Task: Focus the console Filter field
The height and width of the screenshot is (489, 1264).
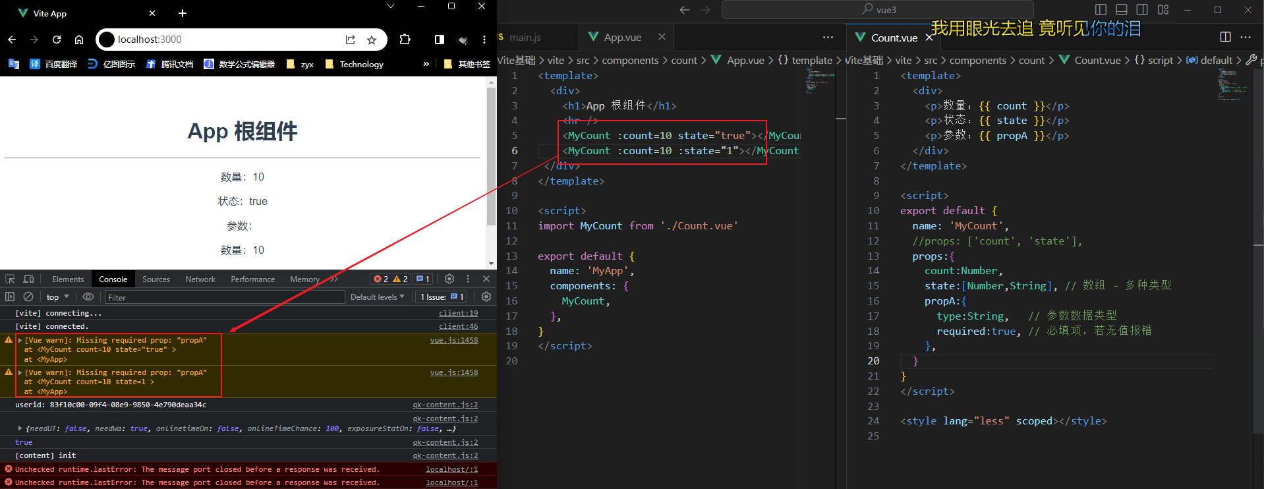Action: 224,297
